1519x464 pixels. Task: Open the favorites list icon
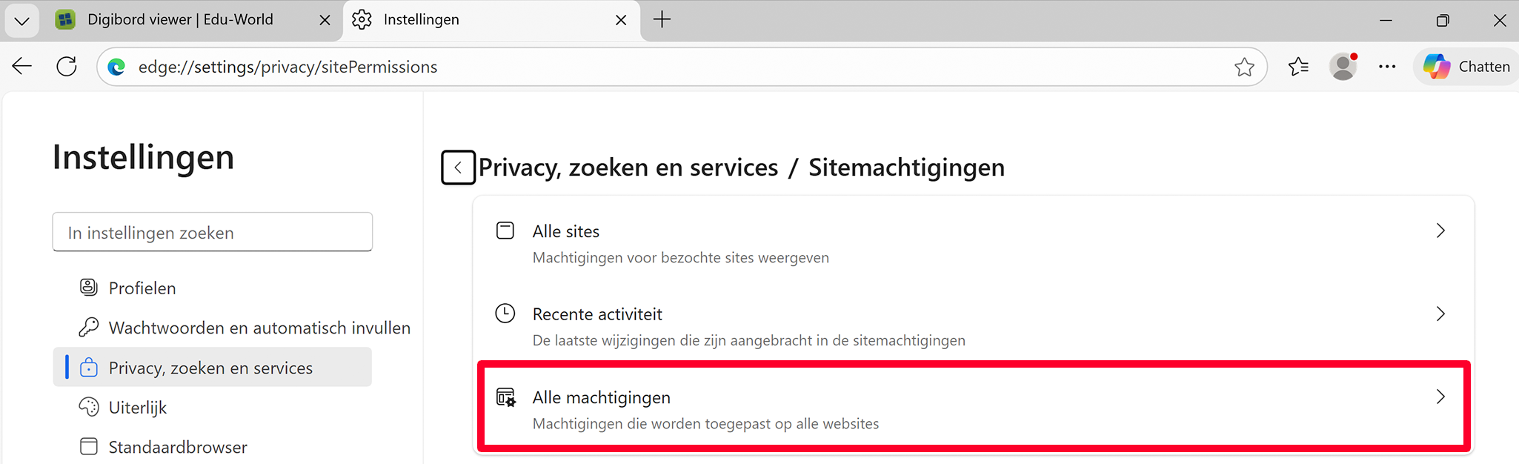click(1298, 67)
